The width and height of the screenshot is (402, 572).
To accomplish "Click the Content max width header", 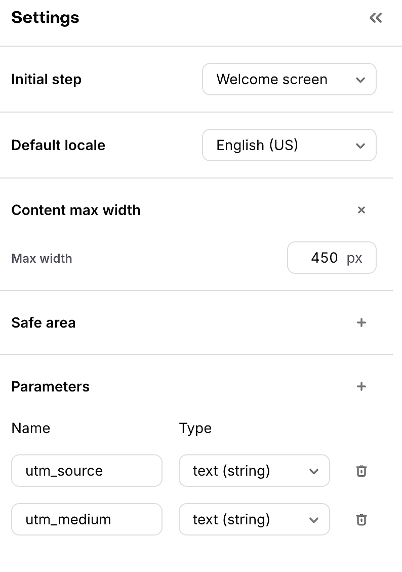I will (76, 210).
